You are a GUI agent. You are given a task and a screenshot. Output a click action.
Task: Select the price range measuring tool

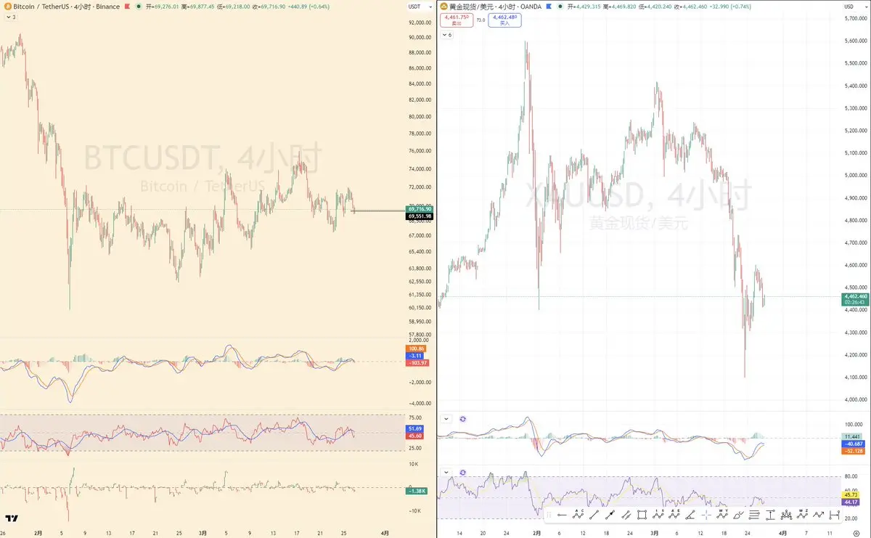pyautogui.click(x=770, y=515)
